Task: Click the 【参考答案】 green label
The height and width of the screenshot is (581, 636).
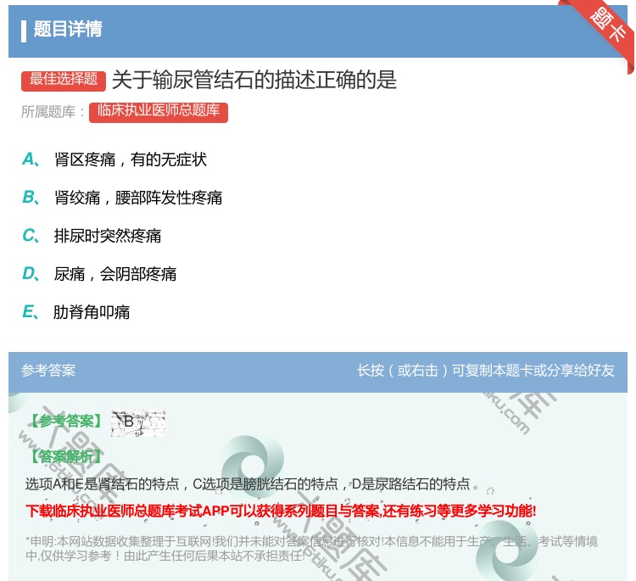Action: (x=67, y=422)
